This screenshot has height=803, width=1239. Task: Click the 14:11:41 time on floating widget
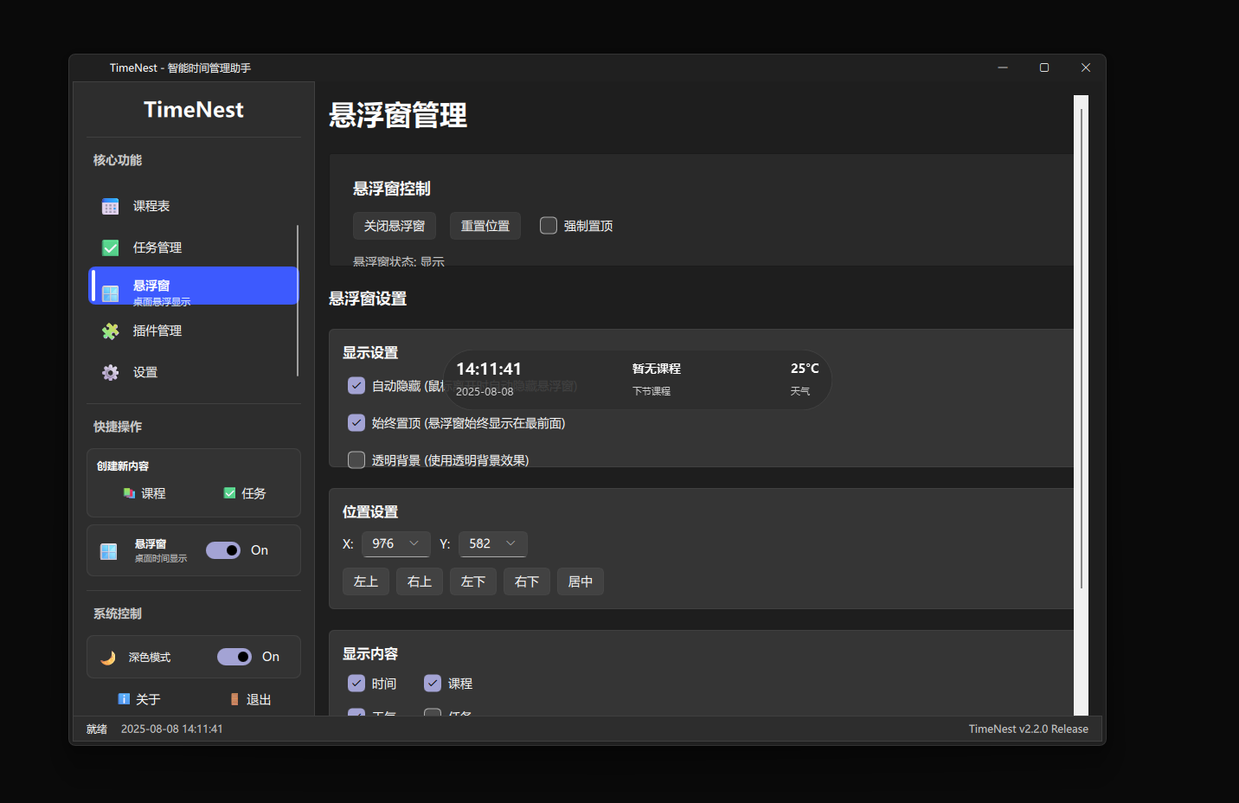click(x=489, y=369)
